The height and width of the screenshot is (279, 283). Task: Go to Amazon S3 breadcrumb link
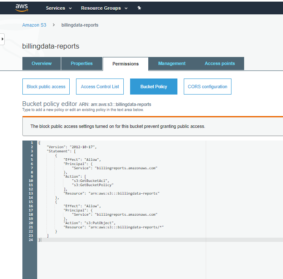pyautogui.click(x=34, y=25)
